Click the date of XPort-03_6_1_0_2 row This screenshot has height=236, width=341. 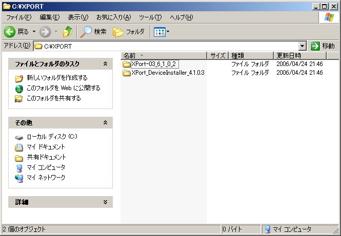[x=299, y=64]
